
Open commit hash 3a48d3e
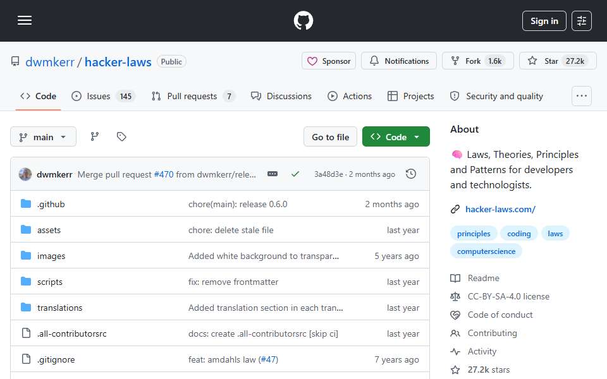pos(328,174)
